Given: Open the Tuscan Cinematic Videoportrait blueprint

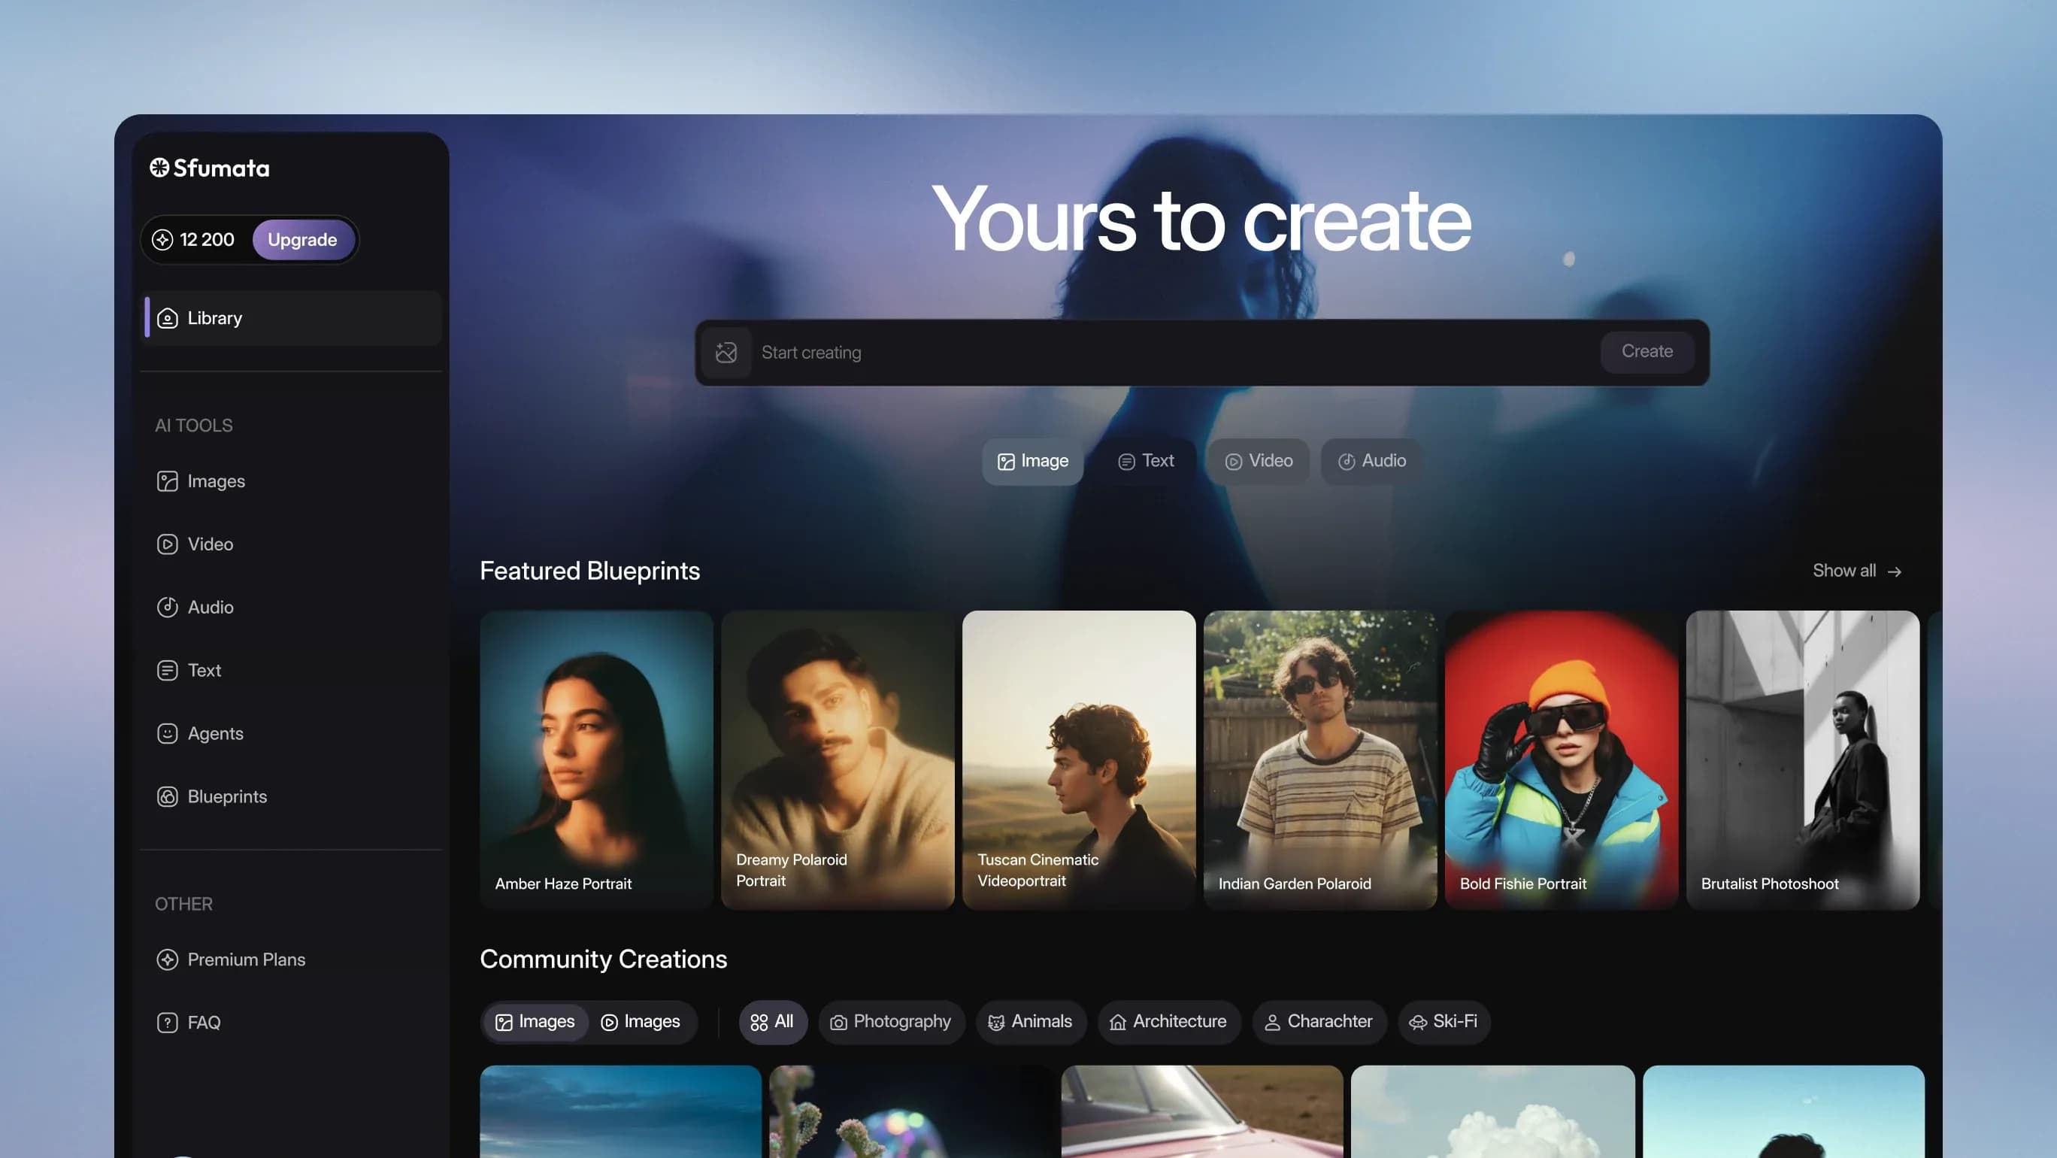Looking at the screenshot, I should pyautogui.click(x=1079, y=759).
